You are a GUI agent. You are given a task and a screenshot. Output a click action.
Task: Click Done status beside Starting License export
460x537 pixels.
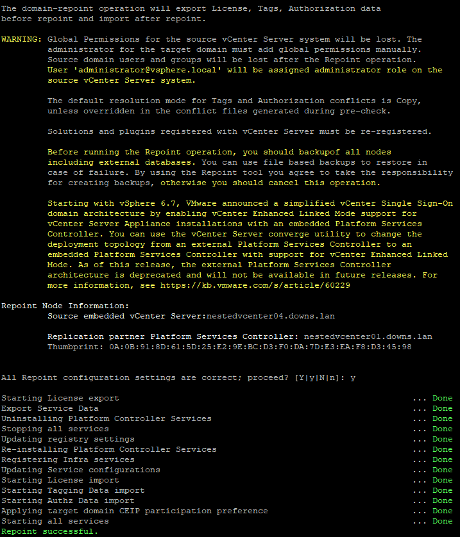click(442, 398)
